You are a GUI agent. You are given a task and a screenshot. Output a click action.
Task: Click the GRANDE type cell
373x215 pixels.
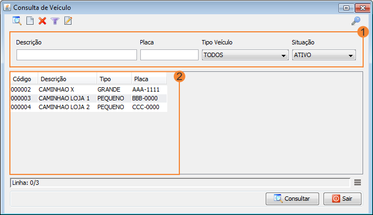pyautogui.click(x=114, y=89)
